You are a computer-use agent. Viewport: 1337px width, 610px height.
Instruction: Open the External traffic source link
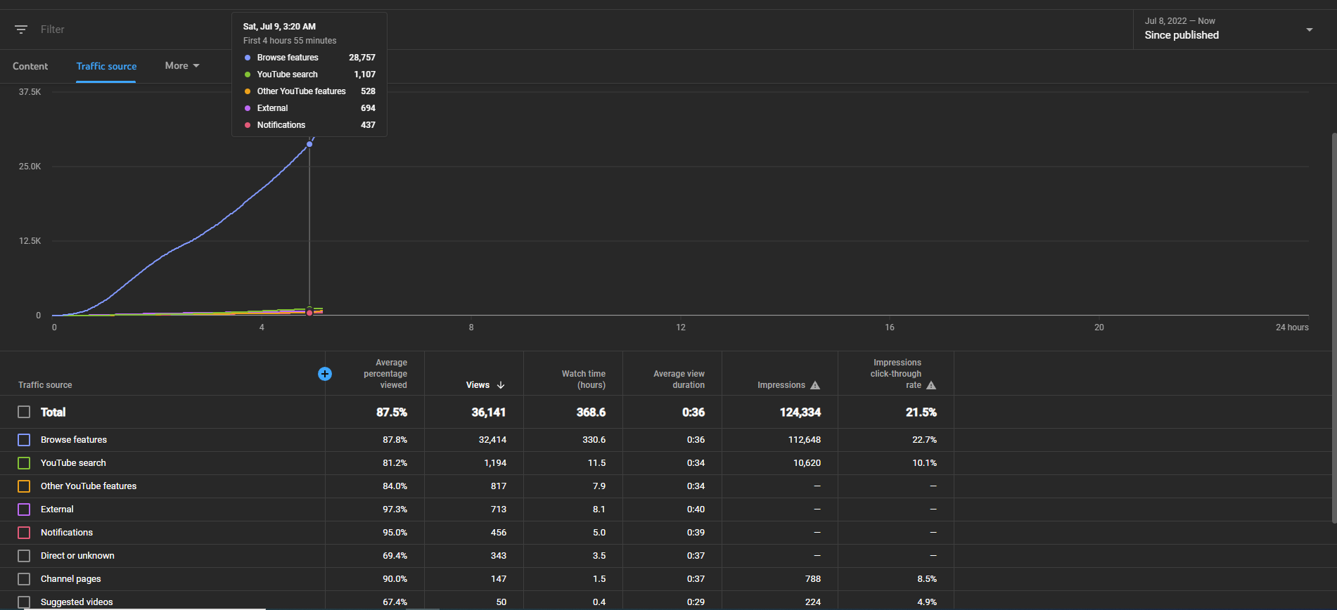[57, 510]
